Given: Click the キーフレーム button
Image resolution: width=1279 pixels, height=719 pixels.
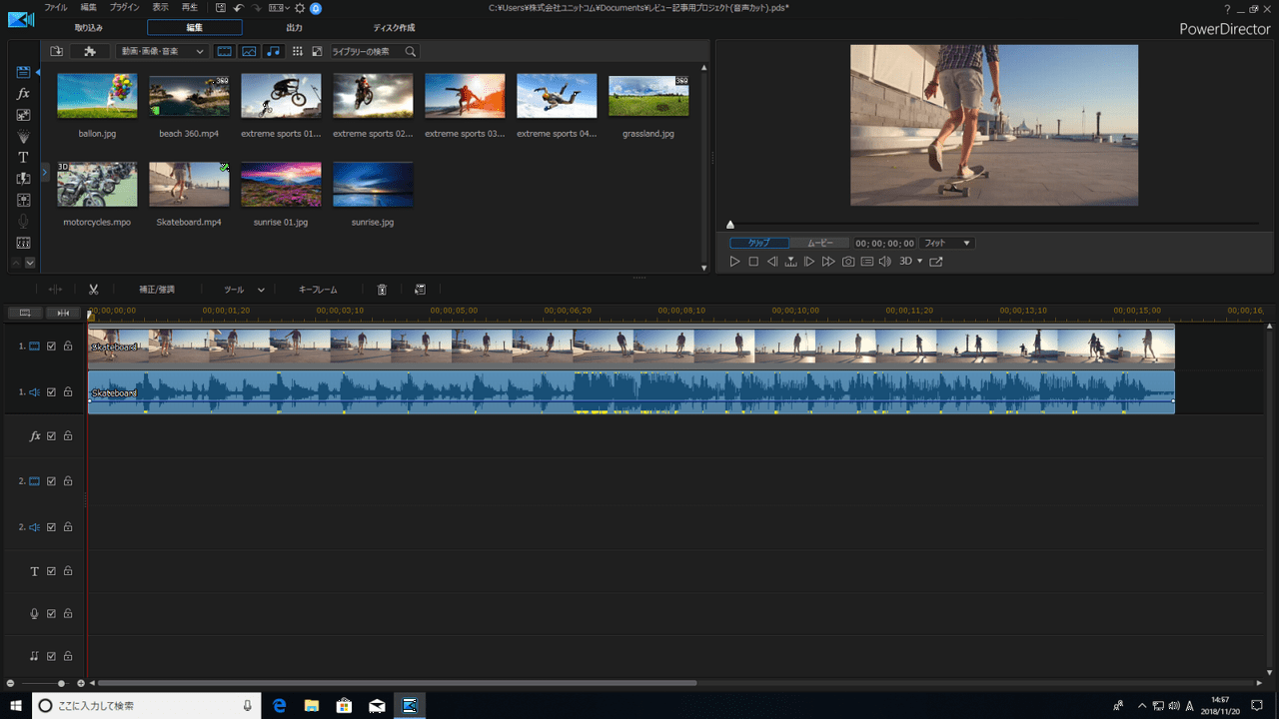Looking at the screenshot, I should click(318, 290).
